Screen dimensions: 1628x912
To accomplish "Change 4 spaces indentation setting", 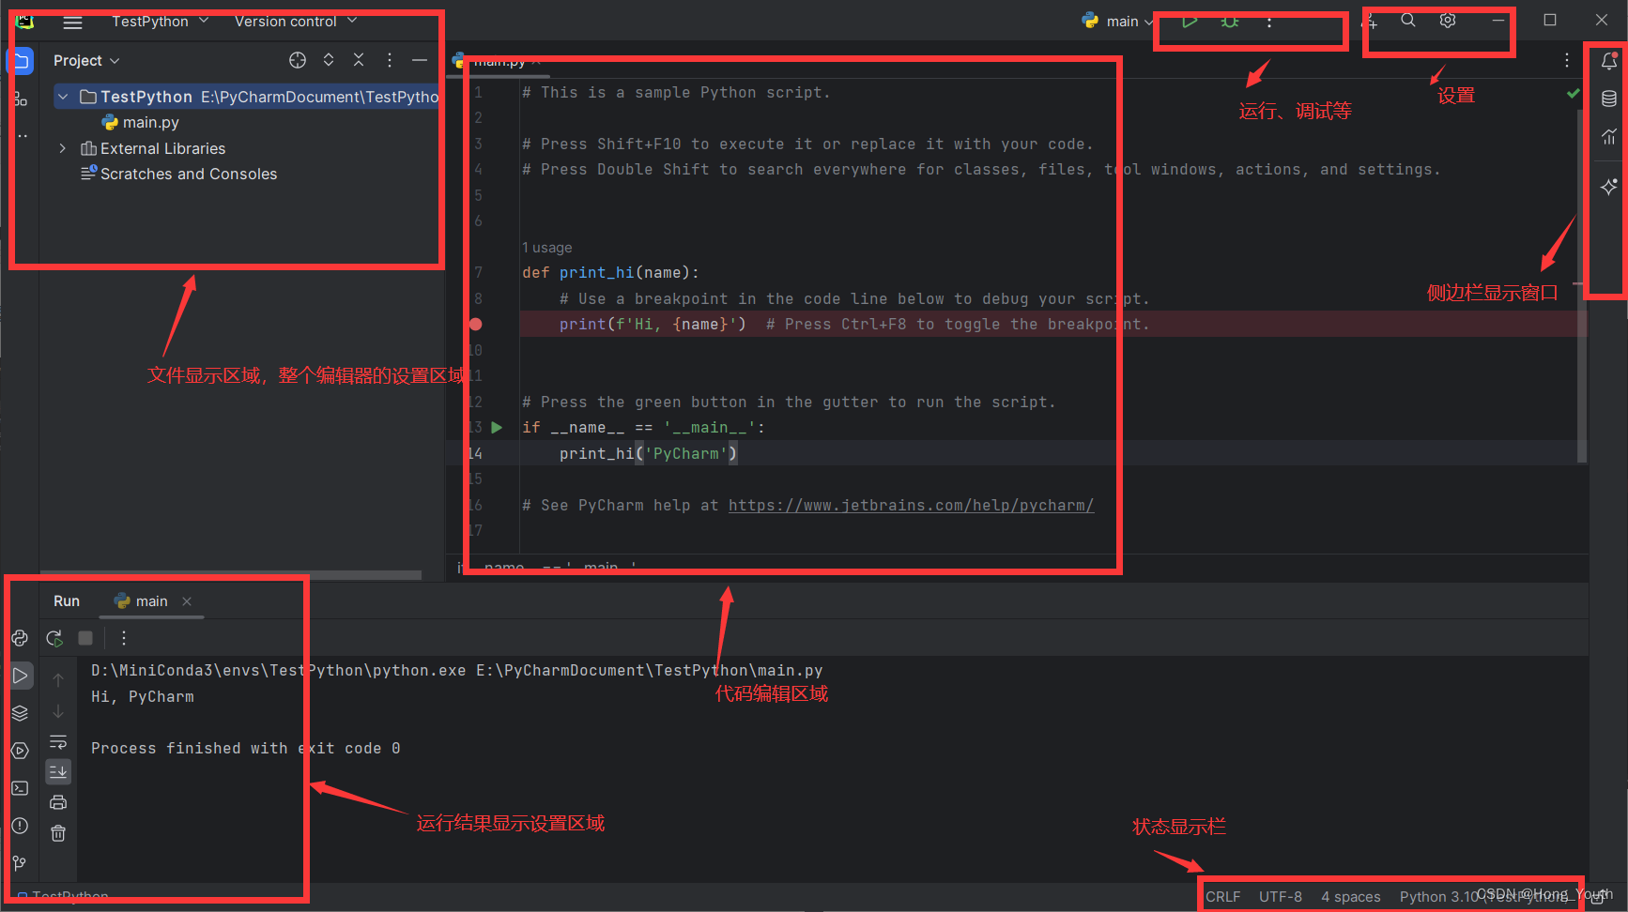I will pos(1351,897).
